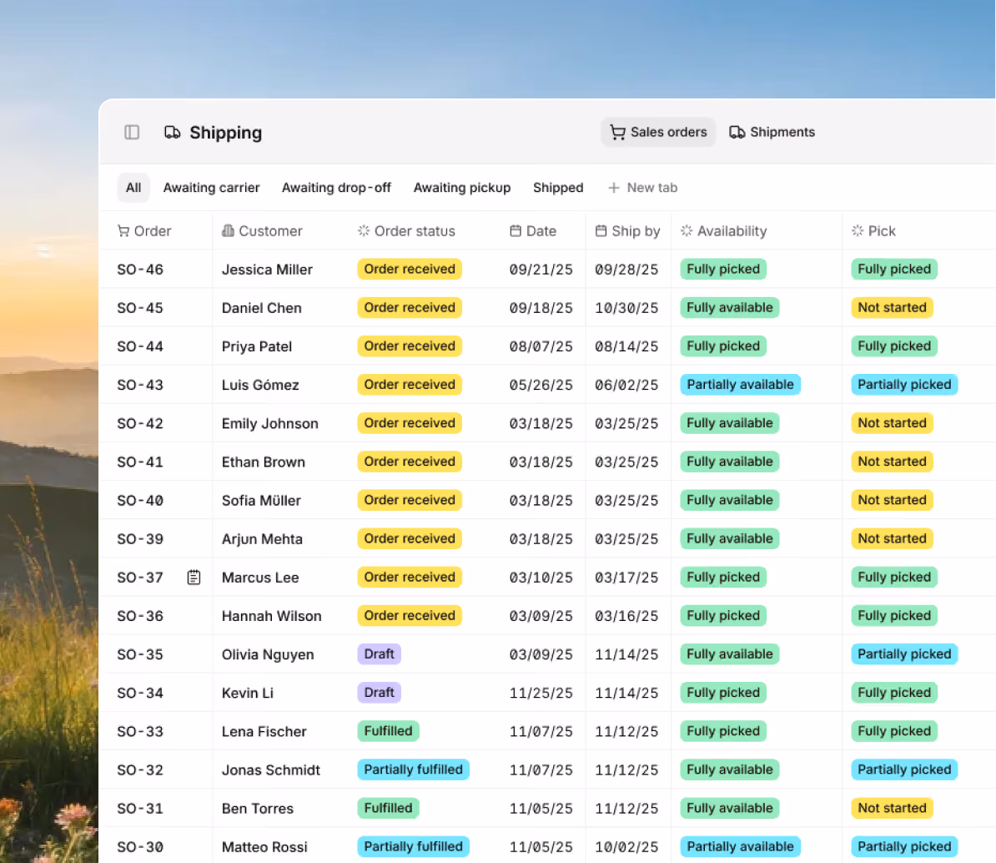The height and width of the screenshot is (863, 996).
Task: Click the Shipping truck icon in header
Action: 172,132
